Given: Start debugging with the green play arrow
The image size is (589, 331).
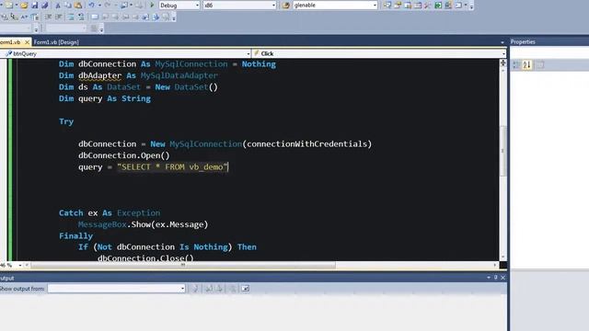Looking at the screenshot, I should click(152, 6).
